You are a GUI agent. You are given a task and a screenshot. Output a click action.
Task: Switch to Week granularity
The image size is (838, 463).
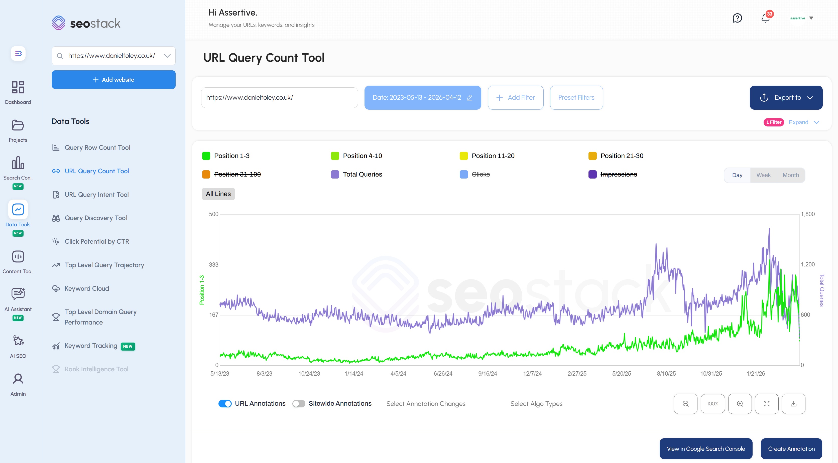click(x=763, y=175)
